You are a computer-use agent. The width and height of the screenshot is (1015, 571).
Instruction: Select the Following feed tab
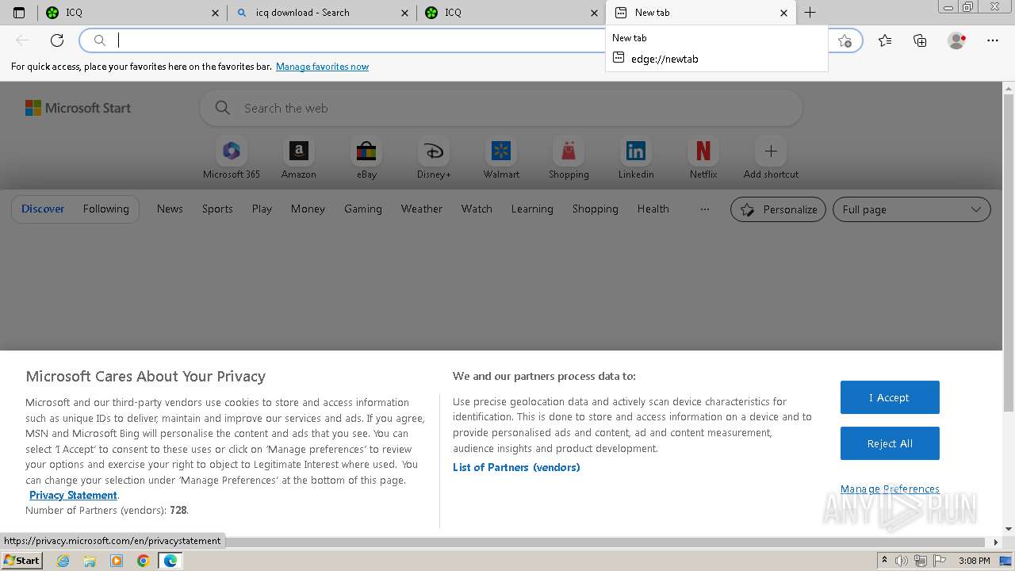(x=105, y=209)
